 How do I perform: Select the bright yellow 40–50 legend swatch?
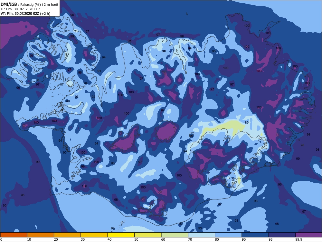tap(121, 235)
